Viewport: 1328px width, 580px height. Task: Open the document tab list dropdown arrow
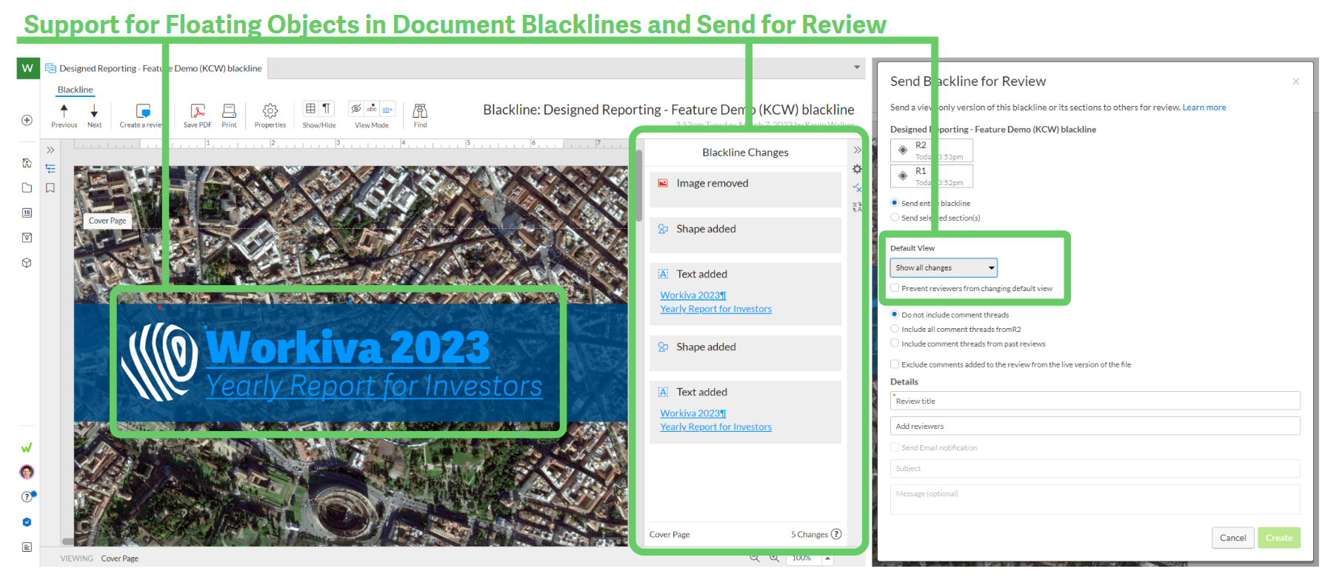[x=857, y=67]
